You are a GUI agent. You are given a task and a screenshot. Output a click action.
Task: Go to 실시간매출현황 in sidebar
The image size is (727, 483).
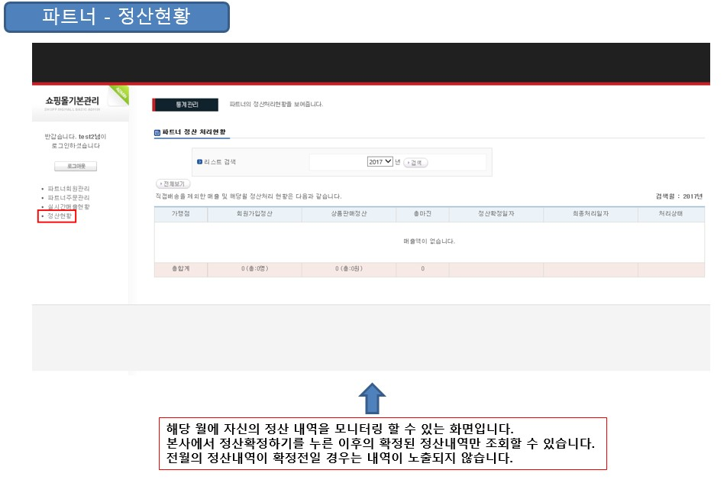click(68, 206)
